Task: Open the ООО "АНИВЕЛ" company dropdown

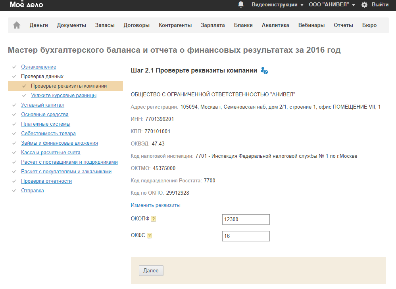Action: (331, 5)
